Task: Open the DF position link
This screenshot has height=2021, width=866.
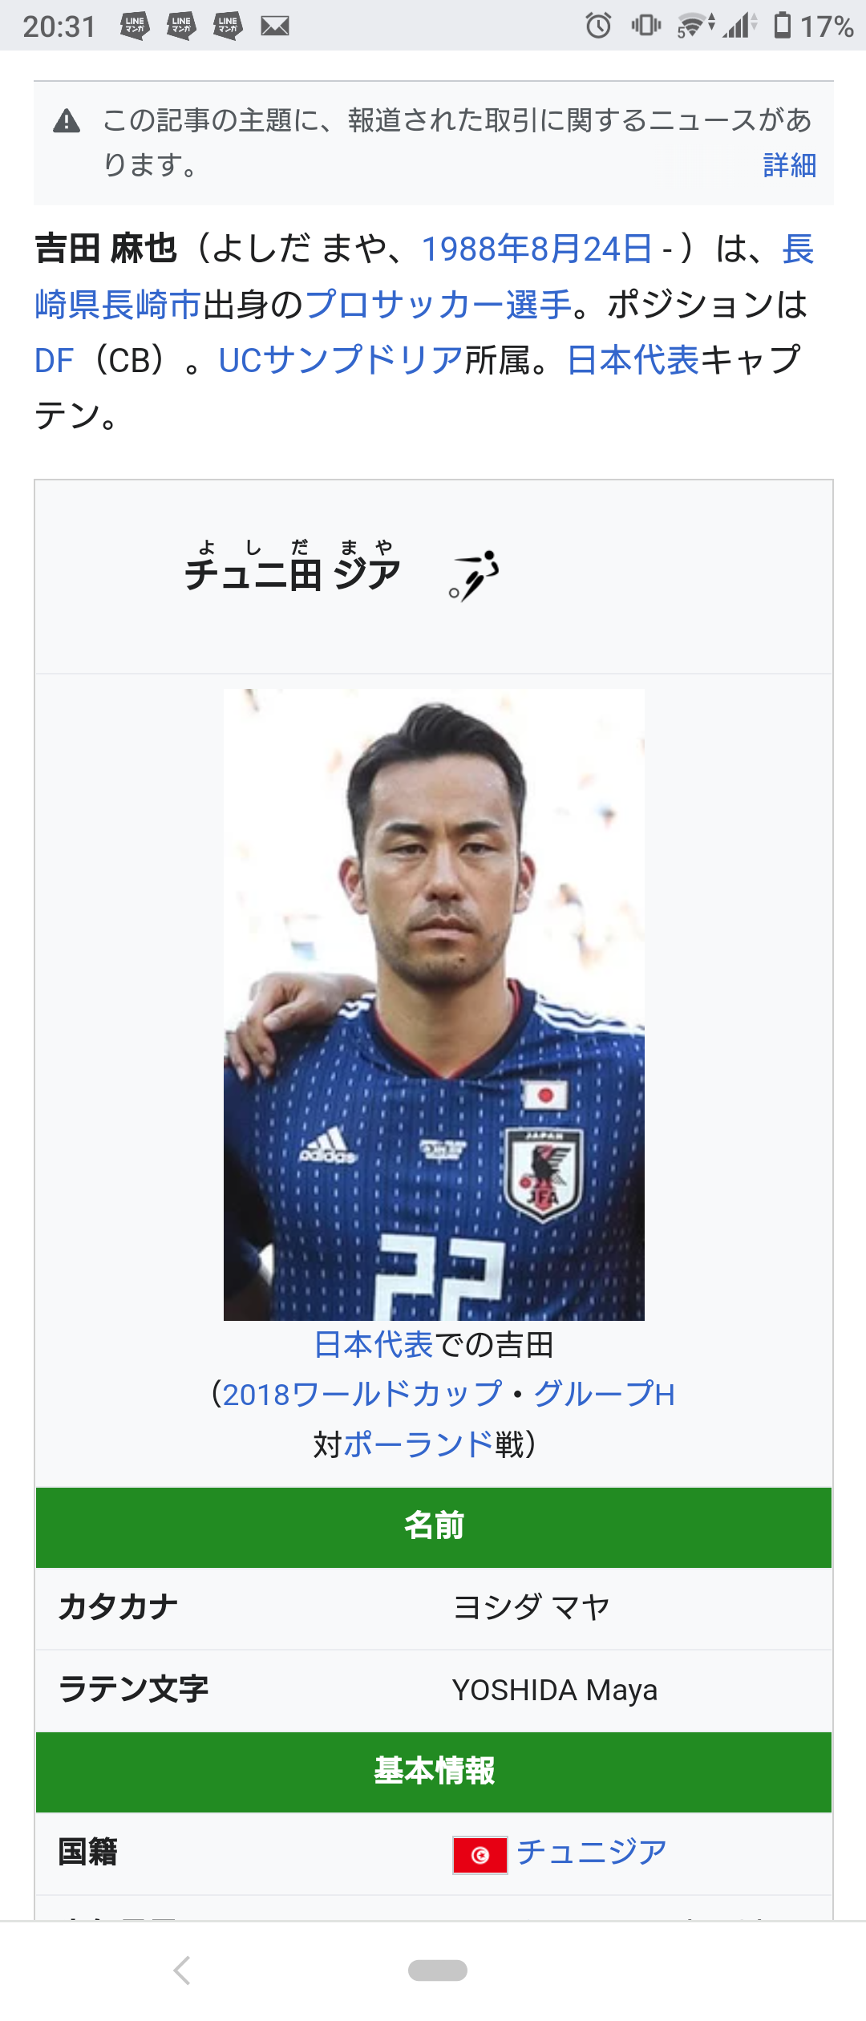Action: [55, 361]
